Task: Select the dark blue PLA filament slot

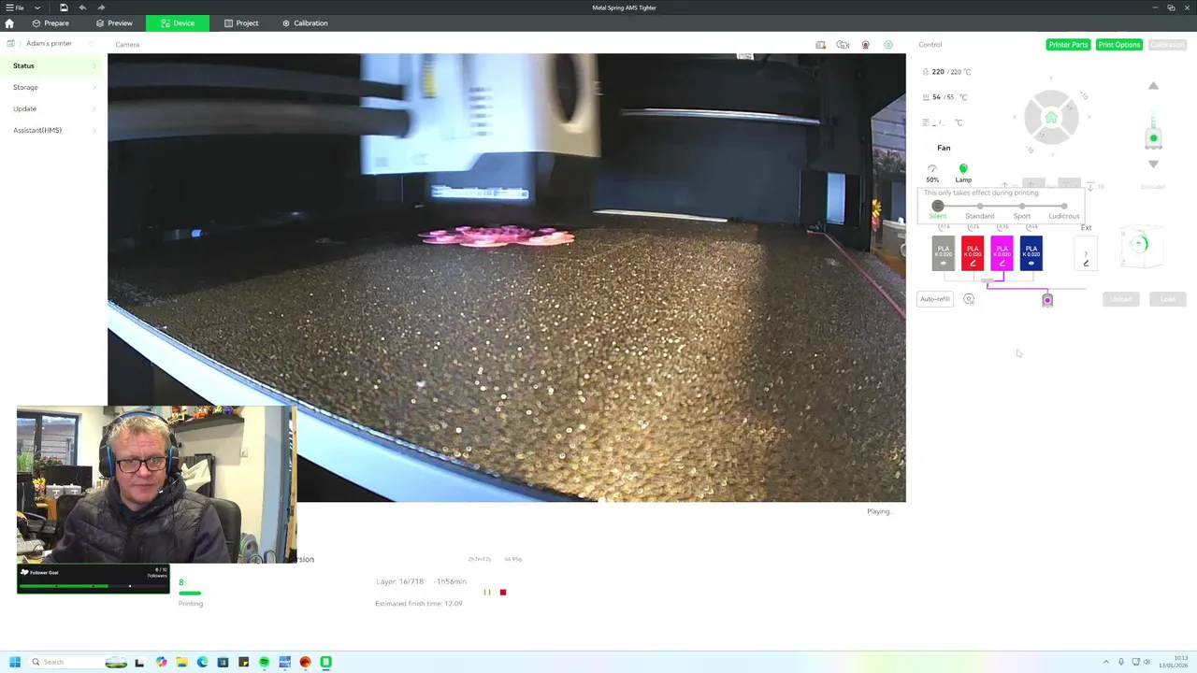Action: [x=1031, y=253]
